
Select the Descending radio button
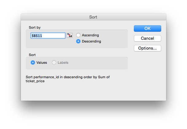pyautogui.click(x=78, y=41)
